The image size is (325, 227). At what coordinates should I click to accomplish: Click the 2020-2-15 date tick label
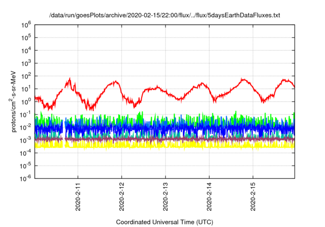click(x=253, y=197)
